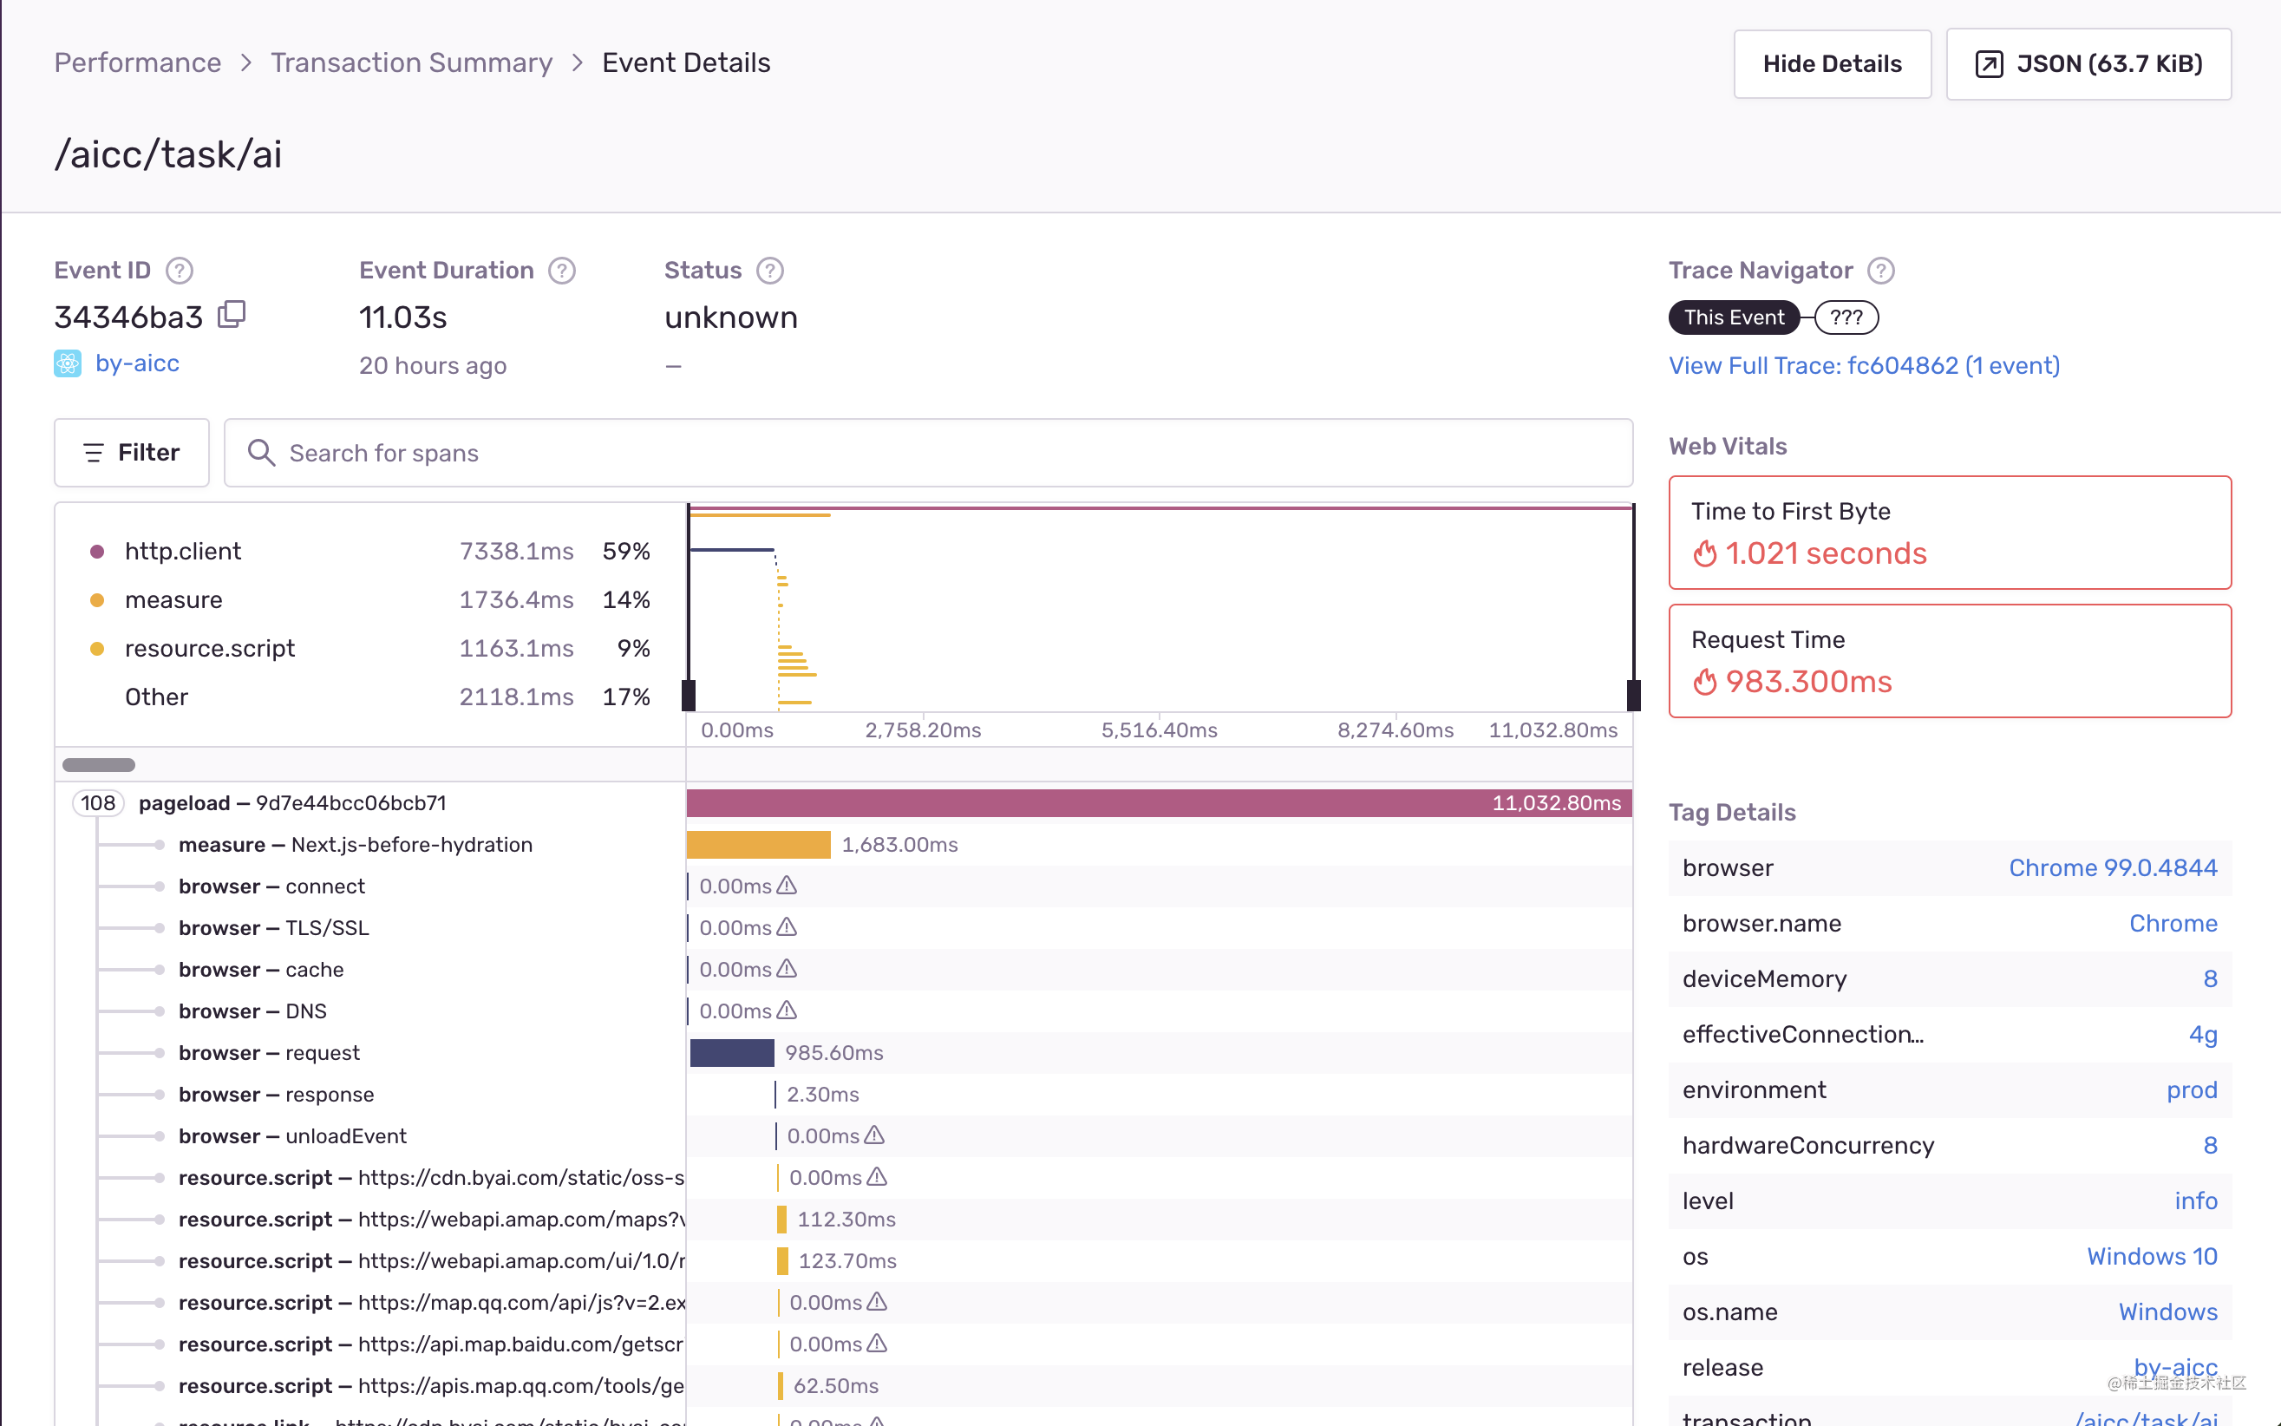Click the search magnifier icon
Screen dimensions: 2281x1426
point(261,453)
